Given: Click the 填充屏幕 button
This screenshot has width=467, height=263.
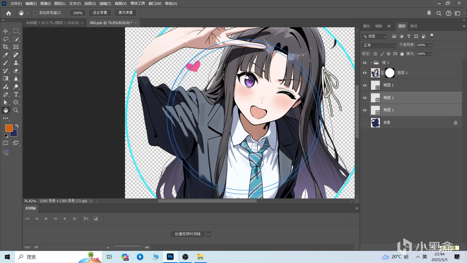Looking at the screenshot, I should click(126, 13).
